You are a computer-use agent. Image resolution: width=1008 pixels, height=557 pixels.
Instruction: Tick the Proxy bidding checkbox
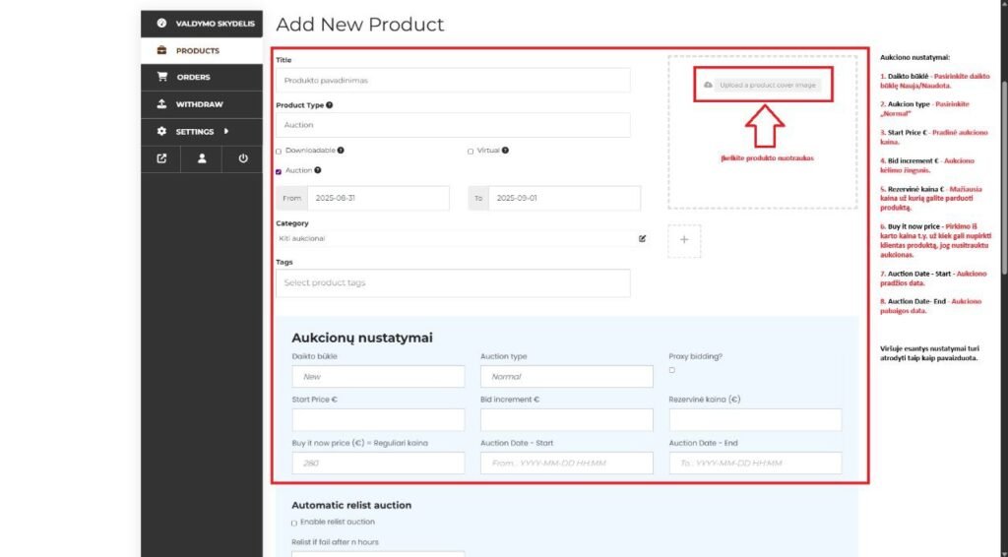672,370
